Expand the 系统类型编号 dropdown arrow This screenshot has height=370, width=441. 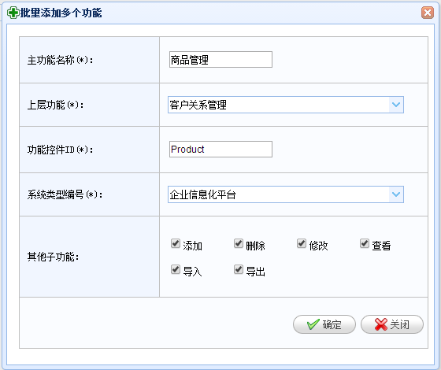tap(396, 194)
